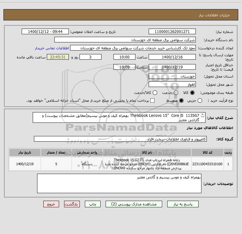Screen dimensions: 242x234
Task: Open buyer contact information link
Action: 52,48
